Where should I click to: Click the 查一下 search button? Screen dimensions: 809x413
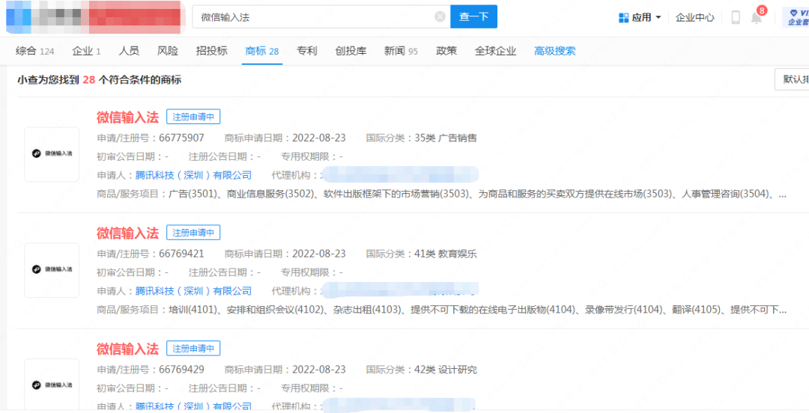[473, 16]
